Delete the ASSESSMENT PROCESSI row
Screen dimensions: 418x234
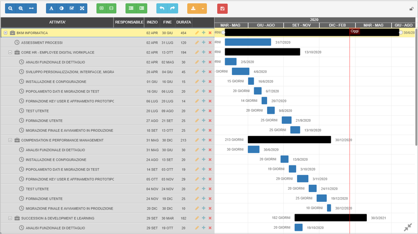(x=210, y=42)
